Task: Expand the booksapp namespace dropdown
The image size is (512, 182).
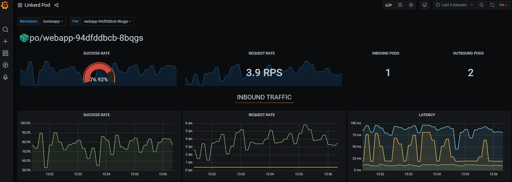Action: [53, 21]
